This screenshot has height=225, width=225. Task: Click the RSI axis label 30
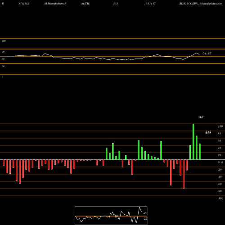click(3, 66)
